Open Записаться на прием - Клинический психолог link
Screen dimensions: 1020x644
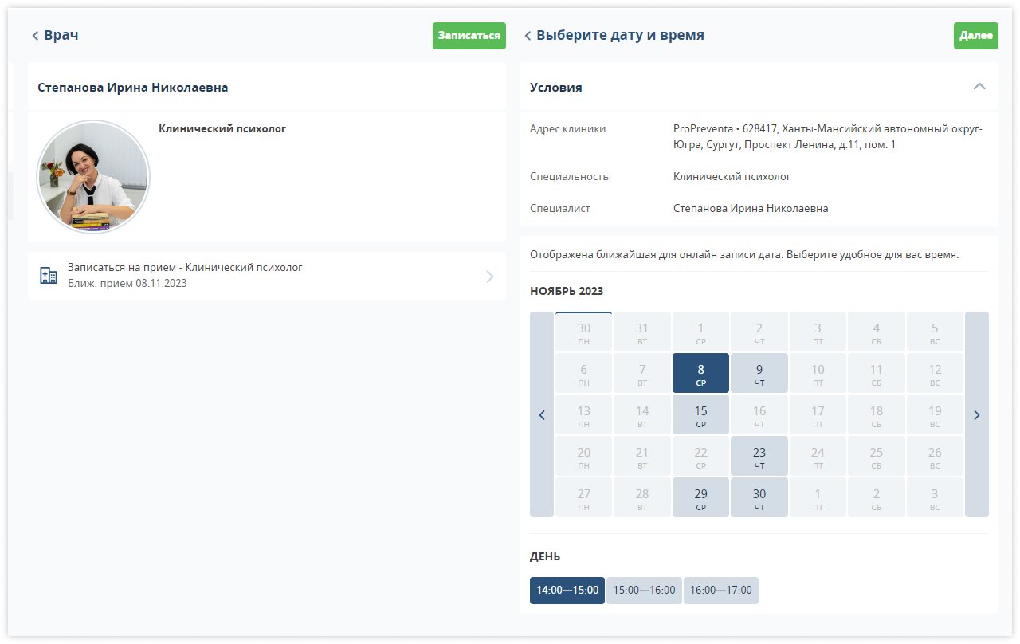click(x=185, y=268)
